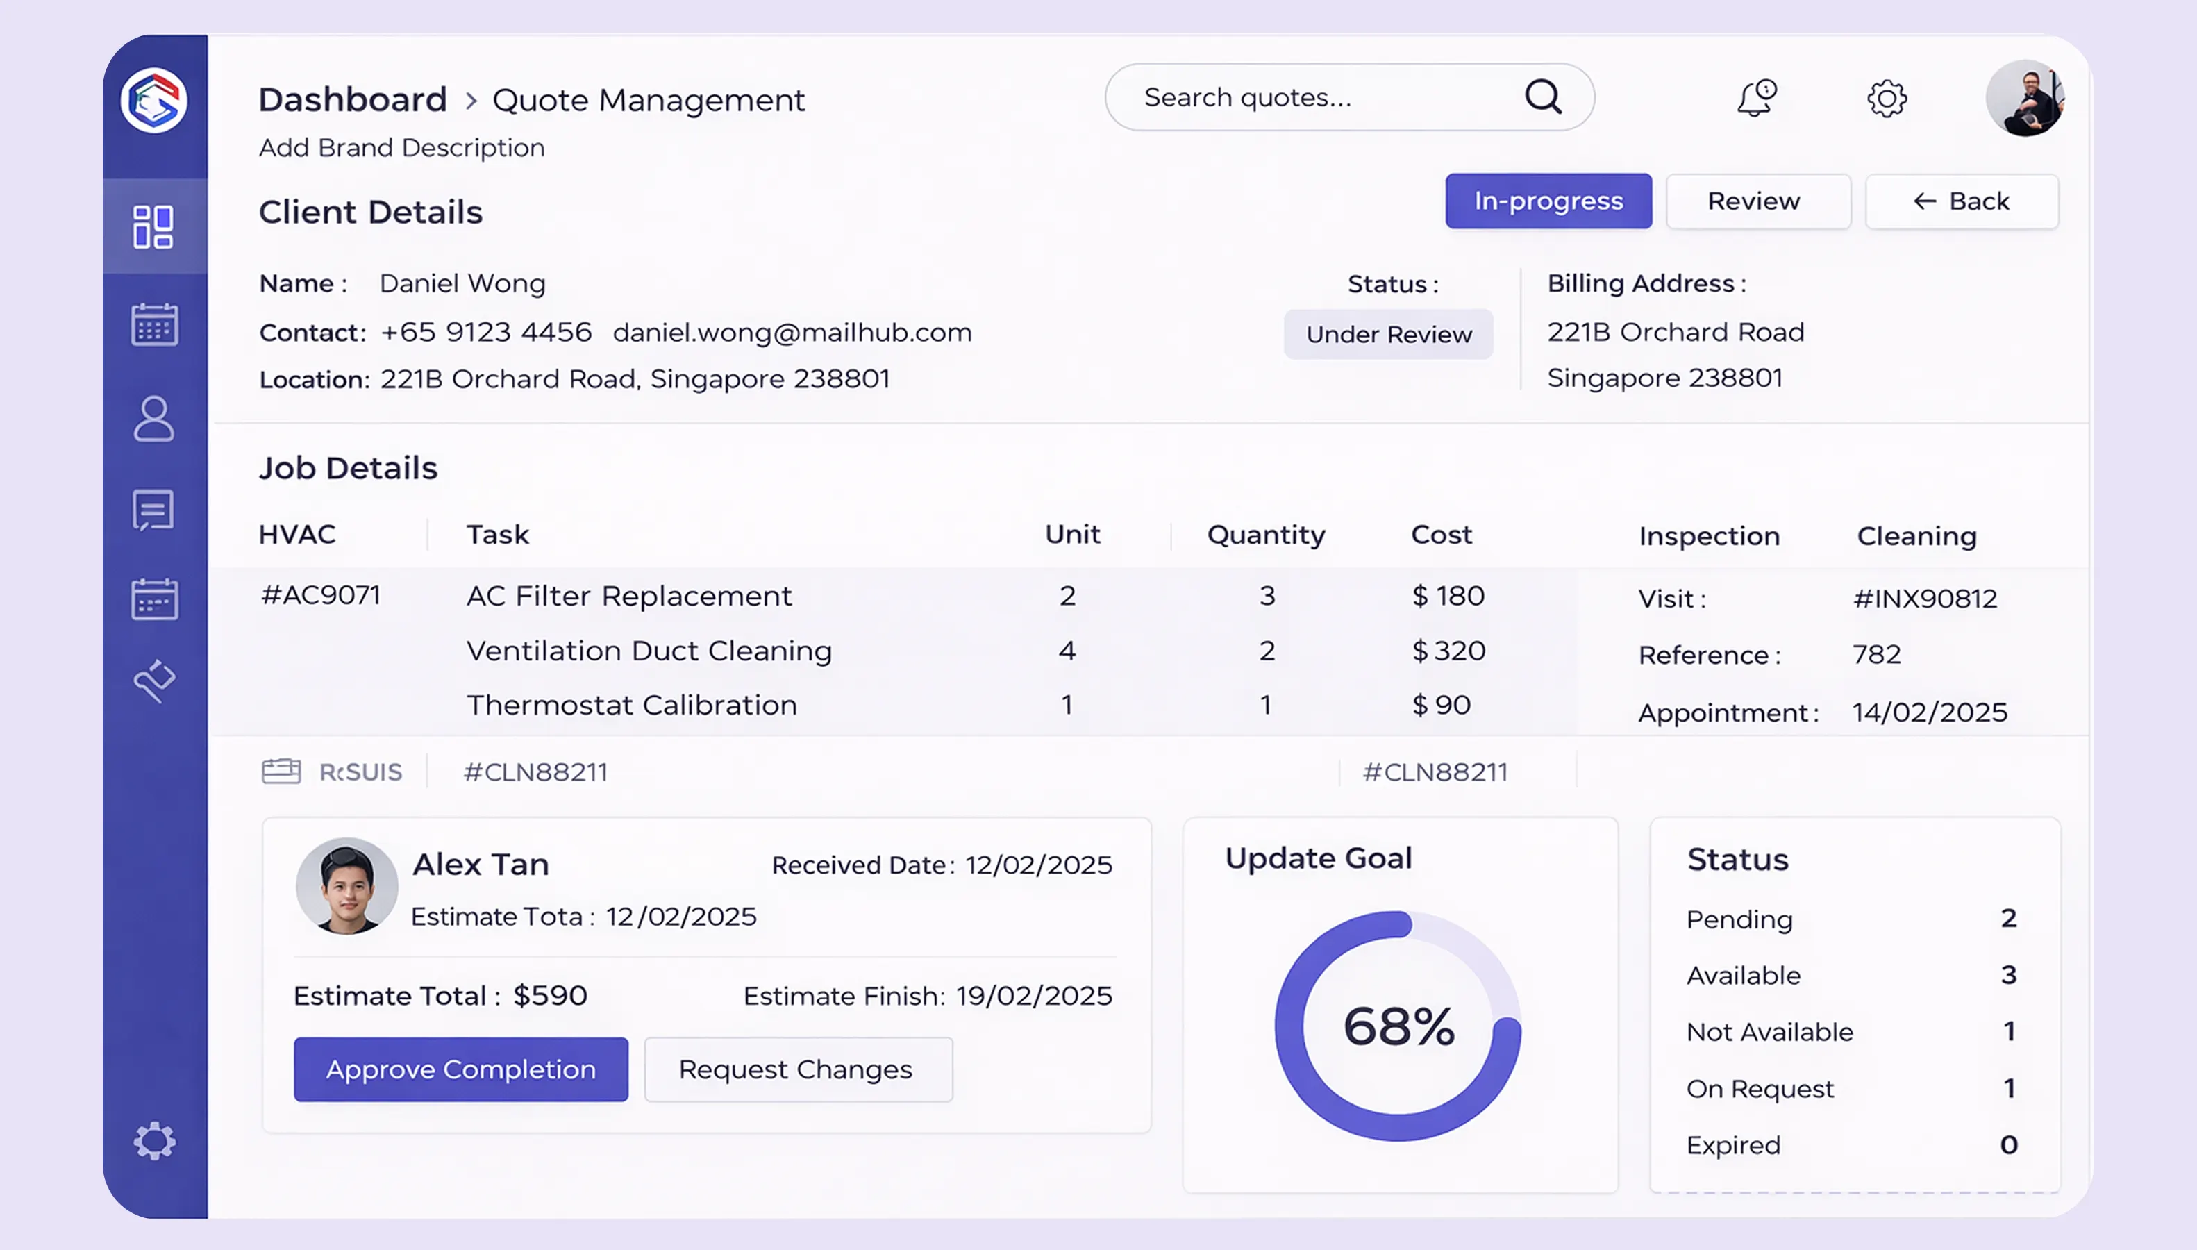Open settings gear in top header
The height and width of the screenshot is (1250, 2197).
click(x=1887, y=98)
